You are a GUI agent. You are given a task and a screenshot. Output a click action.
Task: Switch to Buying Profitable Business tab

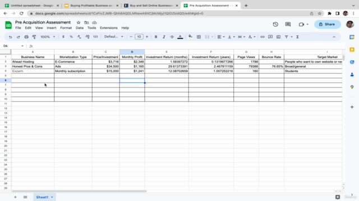92,6
